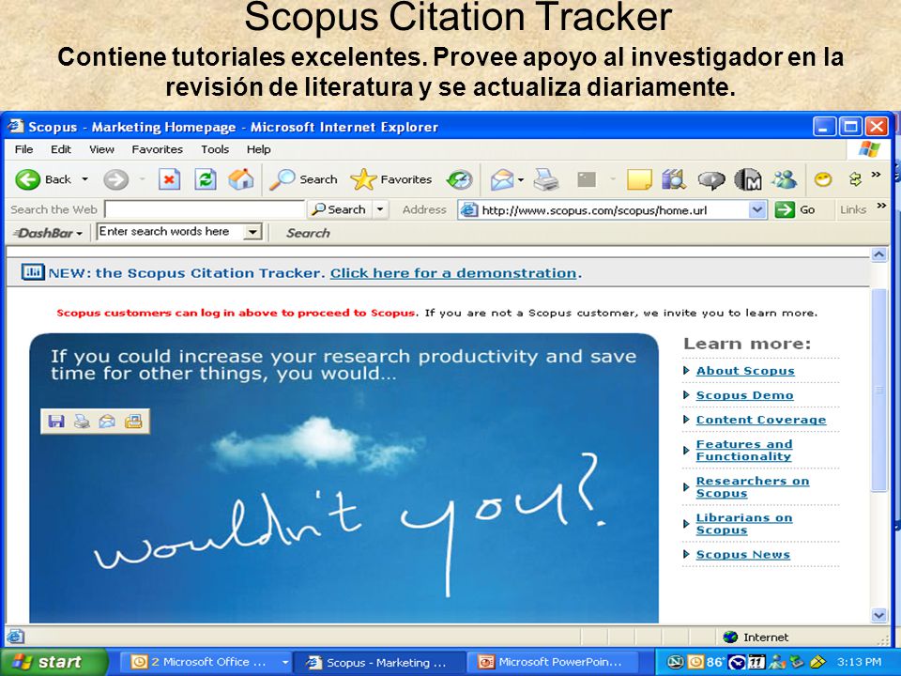Go to the Home page icon
This screenshot has width=901, height=676.
tap(241, 179)
